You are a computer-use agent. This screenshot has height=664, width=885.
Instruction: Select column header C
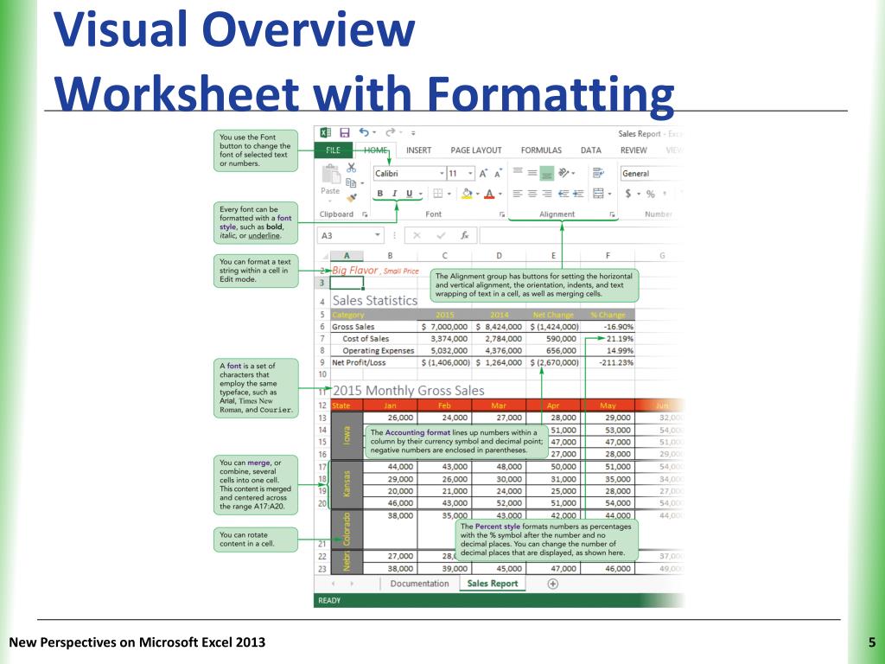point(445,256)
